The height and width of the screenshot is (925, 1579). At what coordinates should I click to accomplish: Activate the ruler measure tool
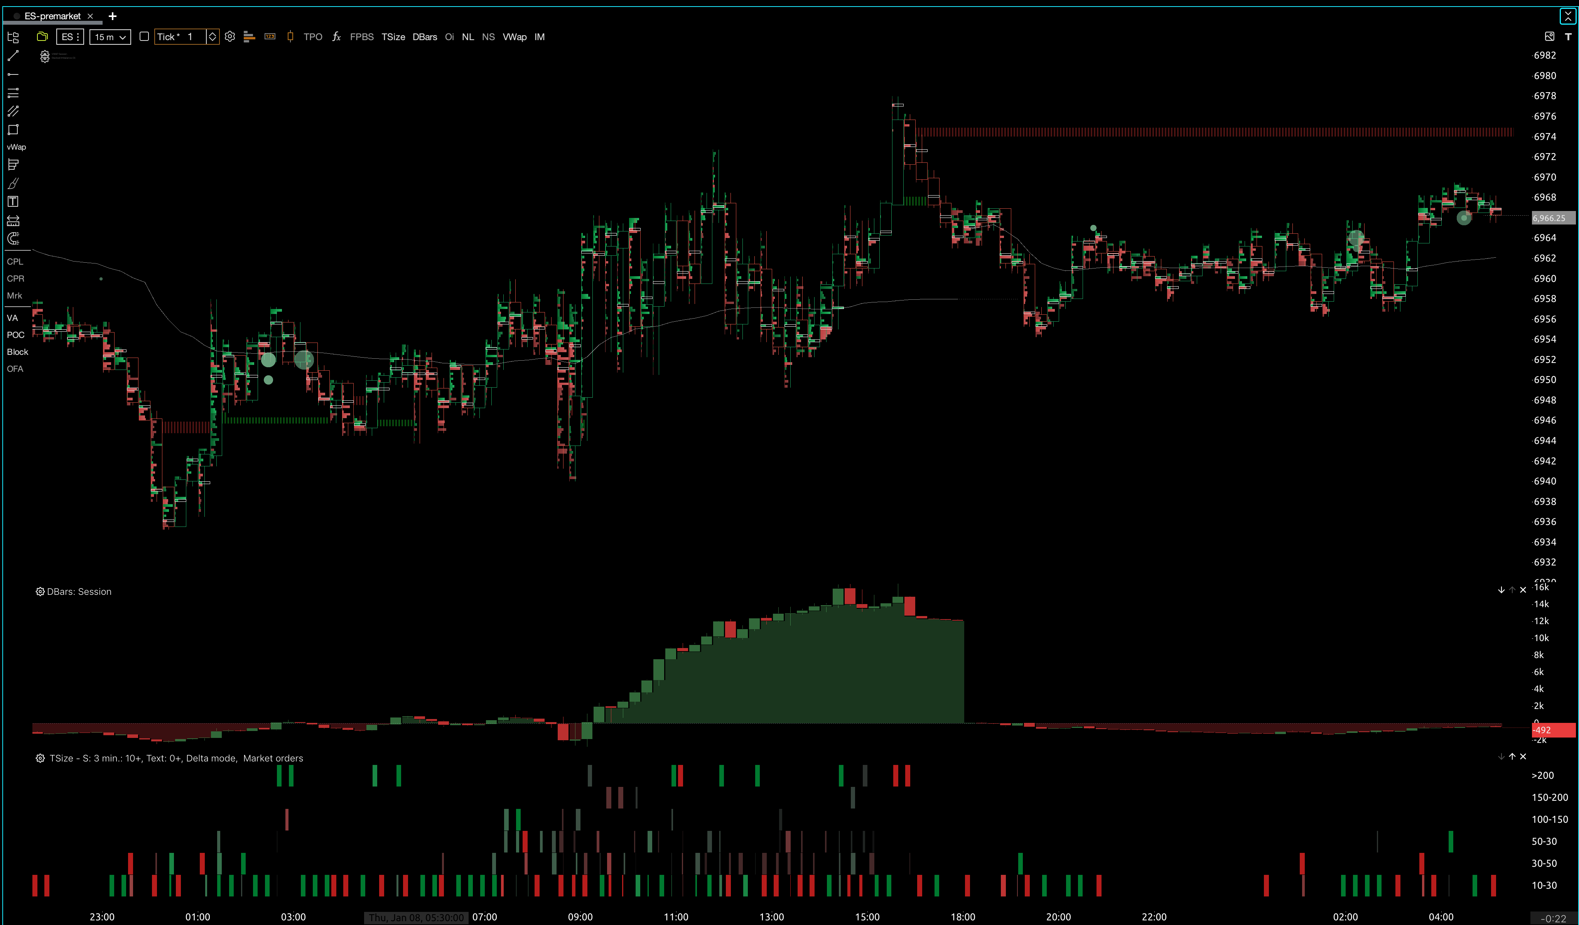(13, 221)
